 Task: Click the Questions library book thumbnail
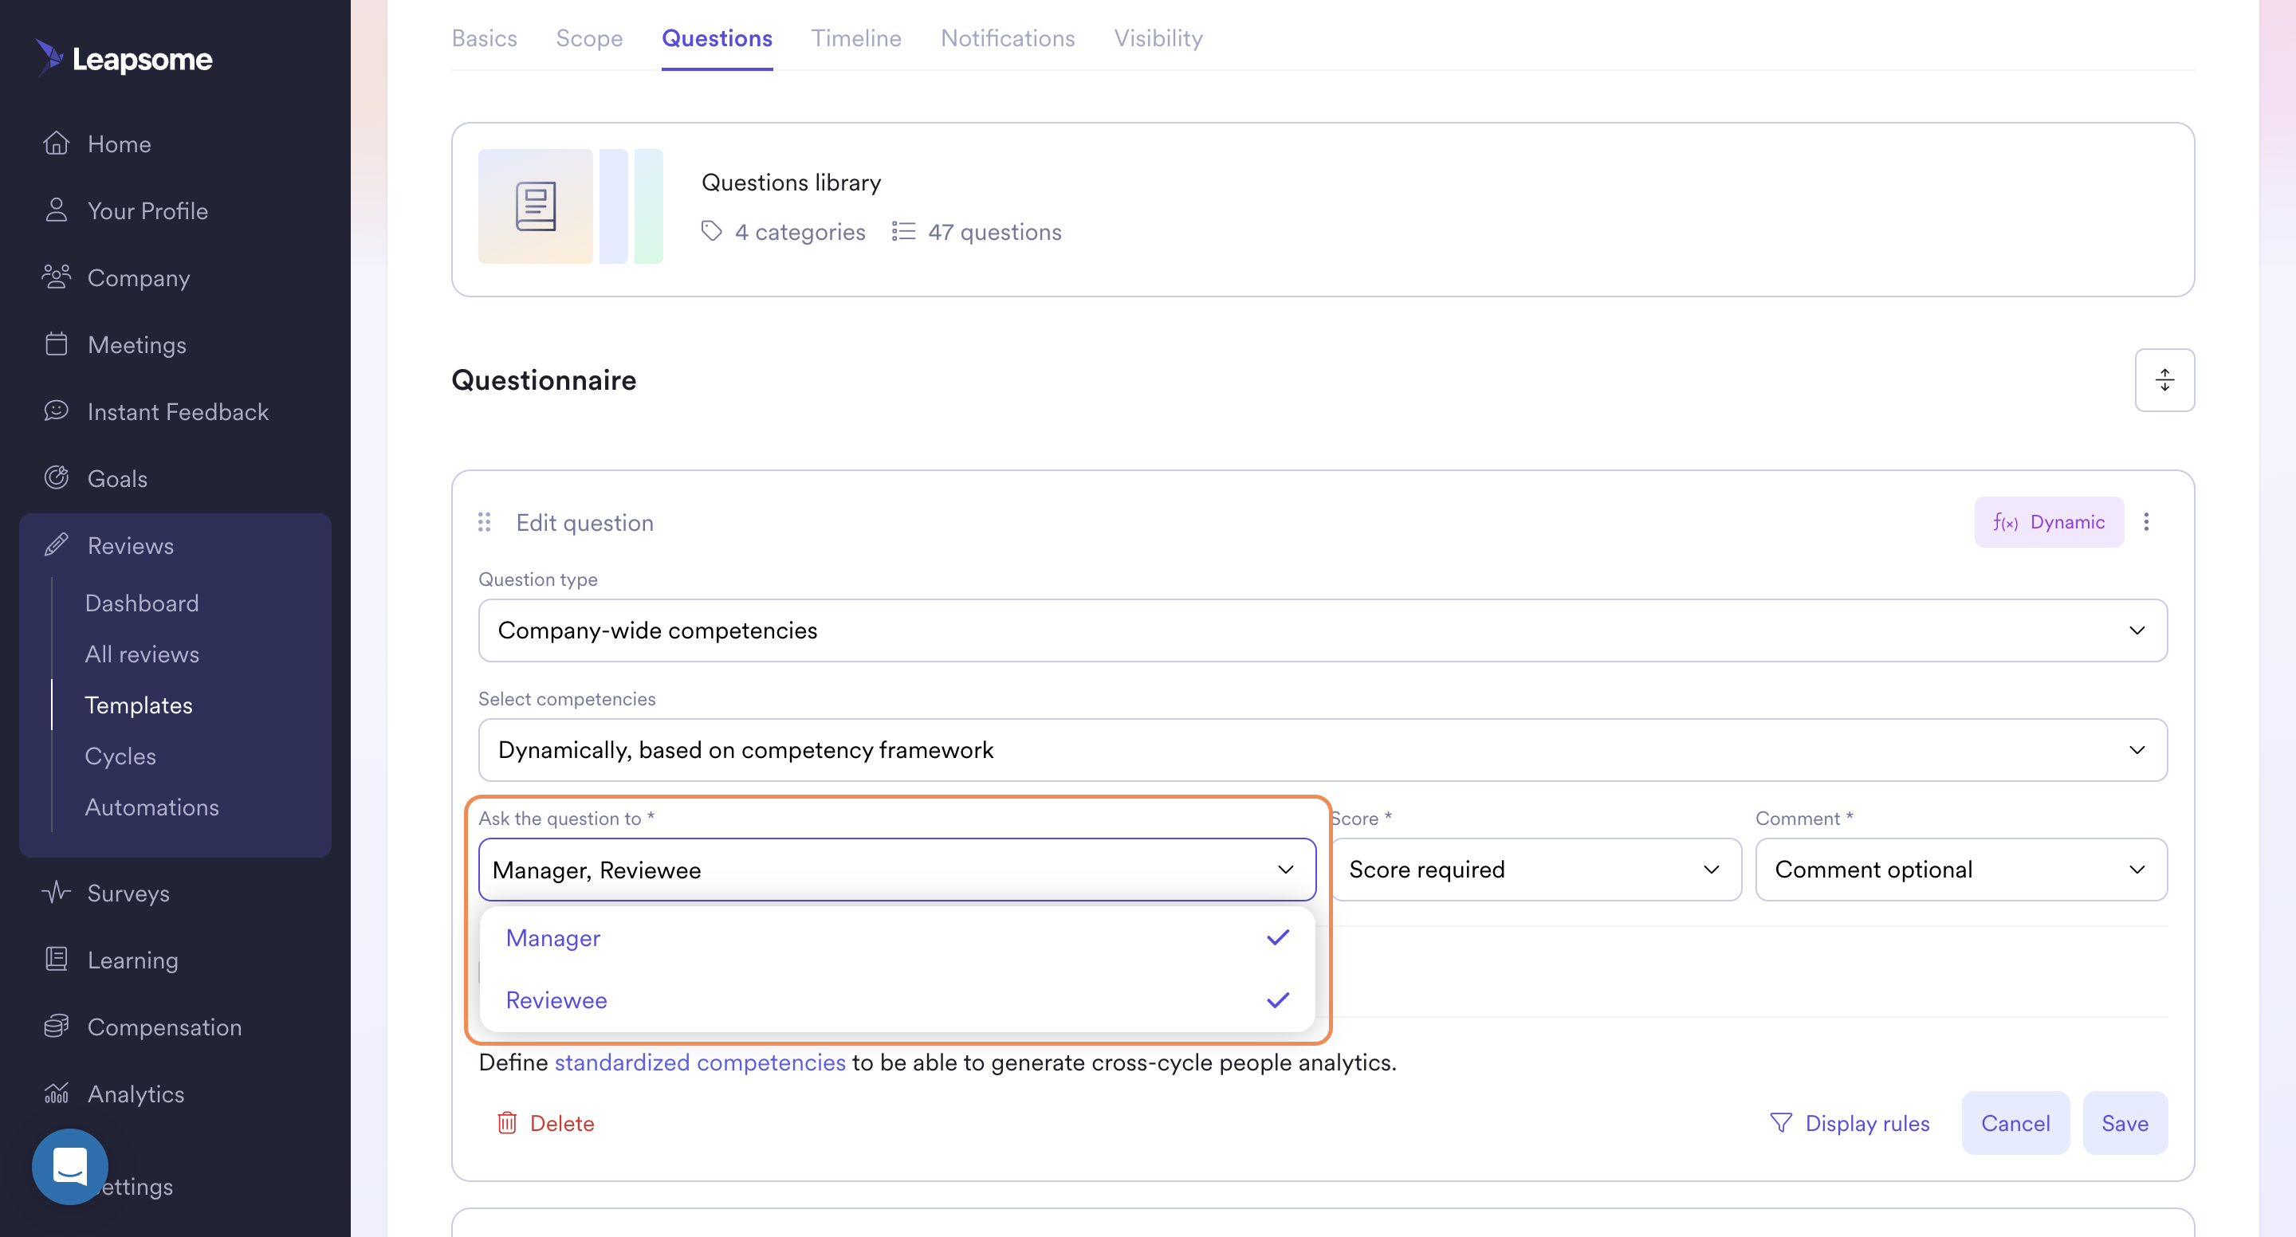536,206
